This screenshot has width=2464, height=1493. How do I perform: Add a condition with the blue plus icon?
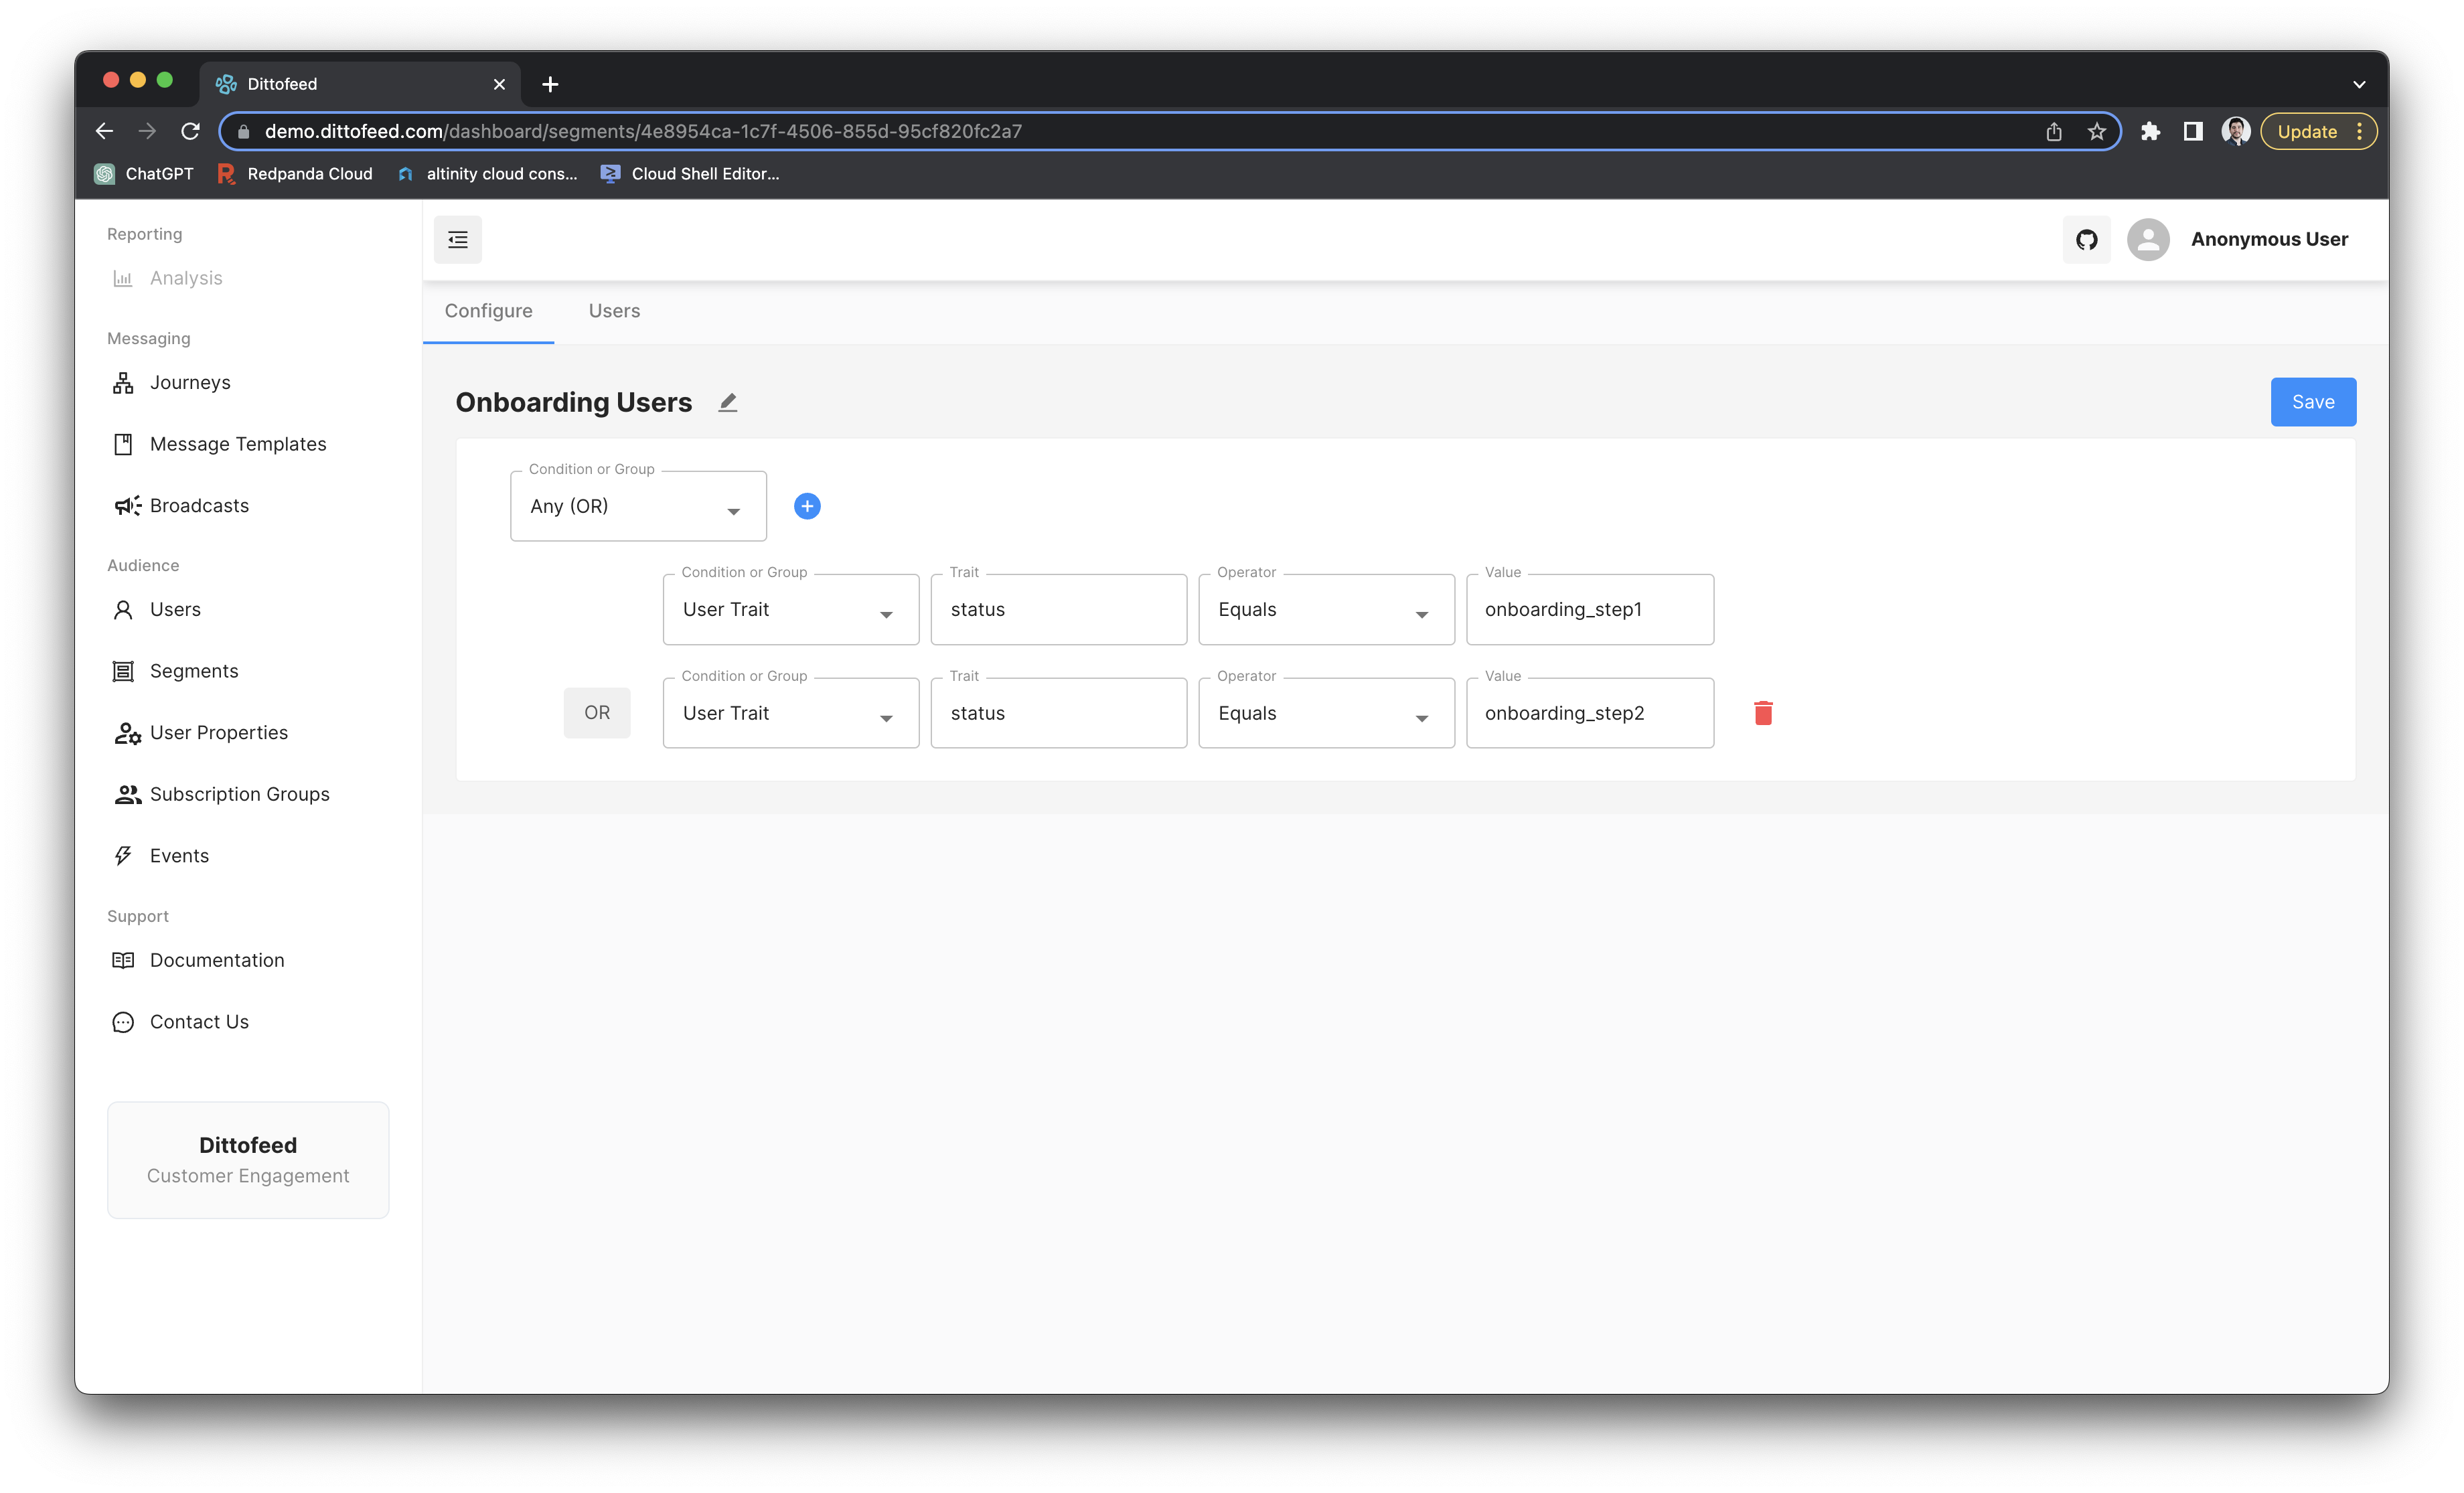pos(807,506)
